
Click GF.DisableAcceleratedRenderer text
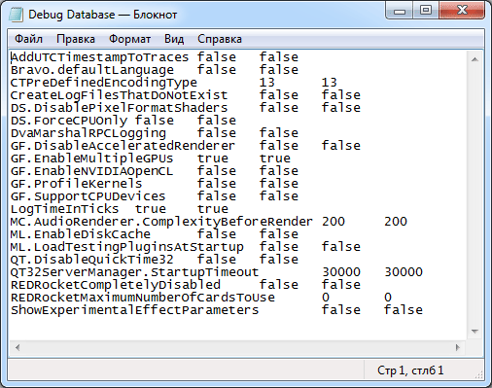click(x=123, y=146)
